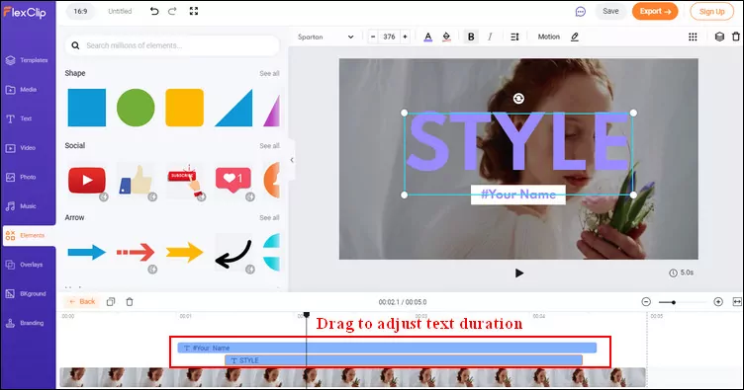The image size is (744, 390).
Task: Focus the search elements field
Action: pos(172,45)
